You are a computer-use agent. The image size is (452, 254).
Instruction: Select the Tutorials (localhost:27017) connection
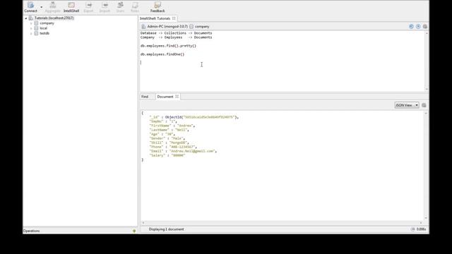tap(54, 18)
